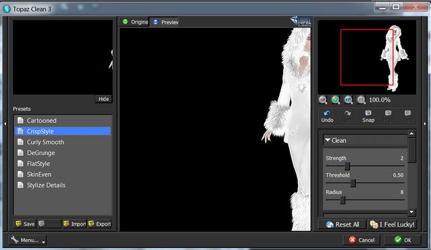Screen dimensions: 431x250
Task: Switch to the Original view tab
Action: coord(134,22)
